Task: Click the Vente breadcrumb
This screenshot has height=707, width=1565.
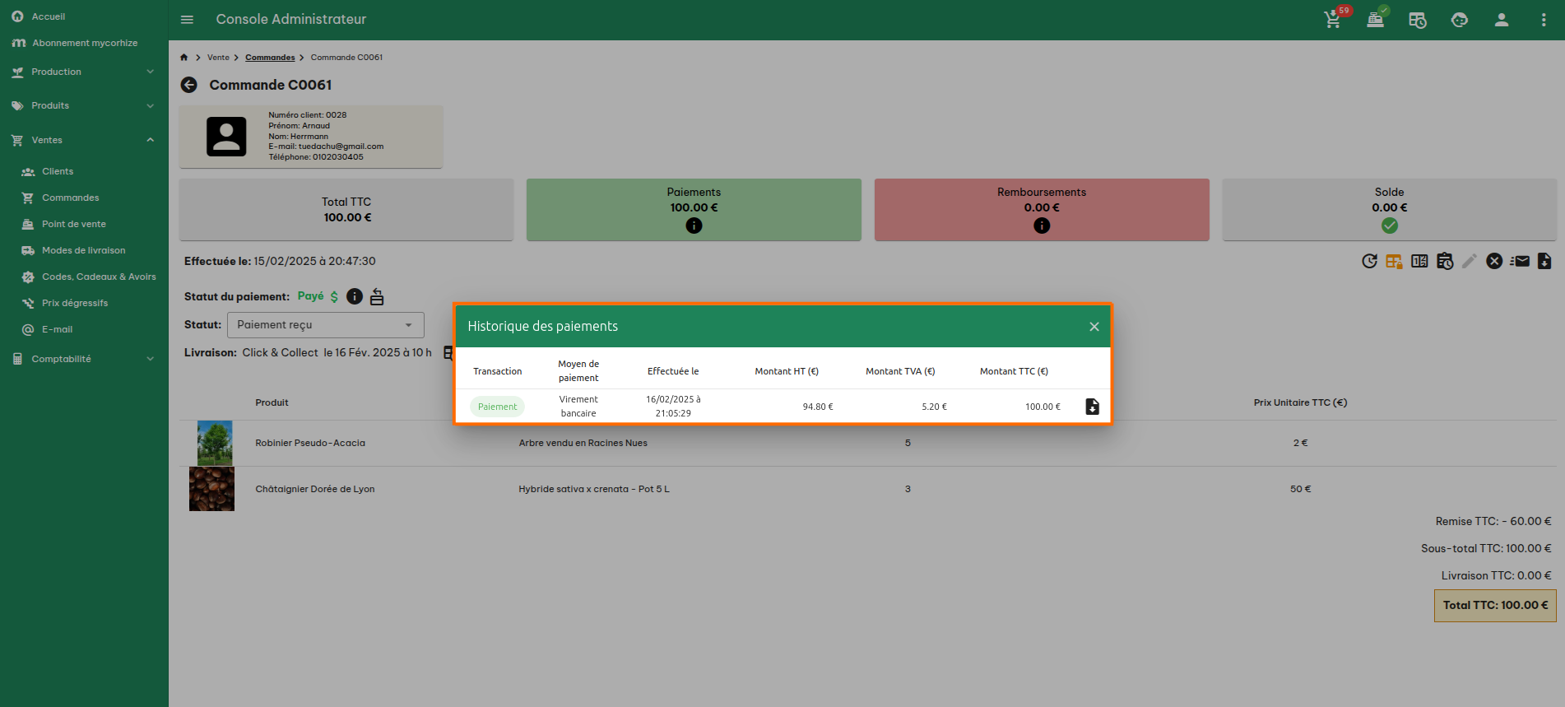Action: point(218,58)
